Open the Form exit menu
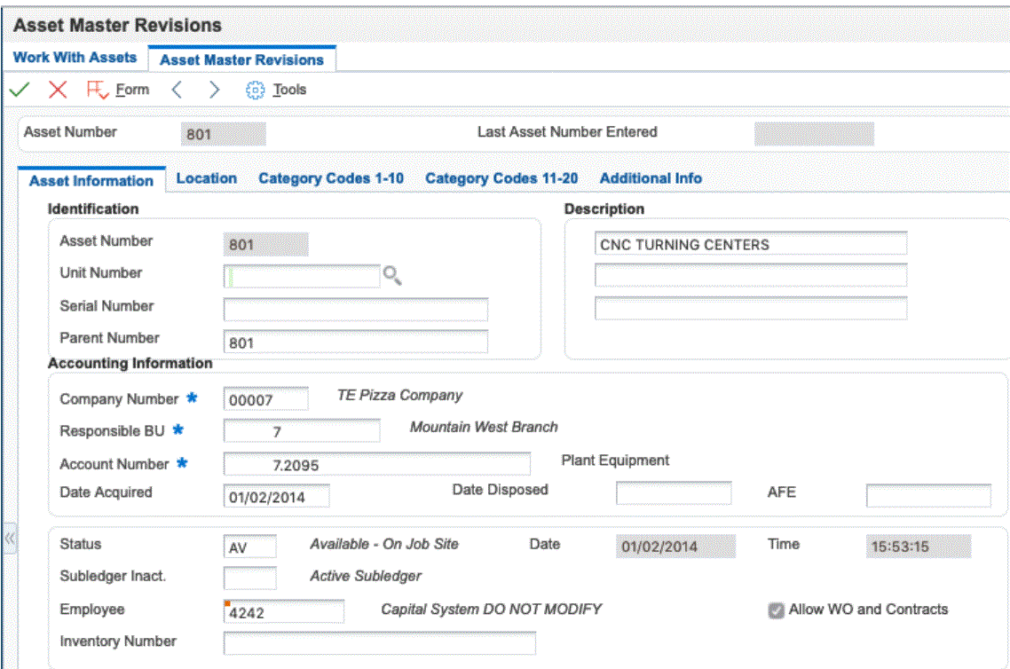The image size is (1010, 669). (x=118, y=90)
